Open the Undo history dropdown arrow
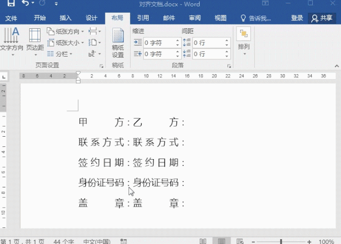Viewport: 341px width, 244px height. [33, 3]
